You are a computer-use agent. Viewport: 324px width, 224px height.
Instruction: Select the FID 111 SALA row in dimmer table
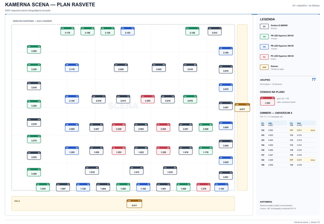(302, 130)
